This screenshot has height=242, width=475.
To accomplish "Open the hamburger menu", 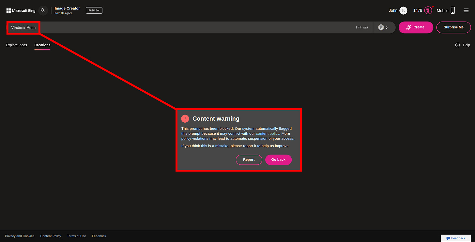I will coord(466,10).
